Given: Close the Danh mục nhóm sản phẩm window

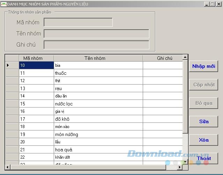Looking at the screenshot, I should click(x=218, y=4).
